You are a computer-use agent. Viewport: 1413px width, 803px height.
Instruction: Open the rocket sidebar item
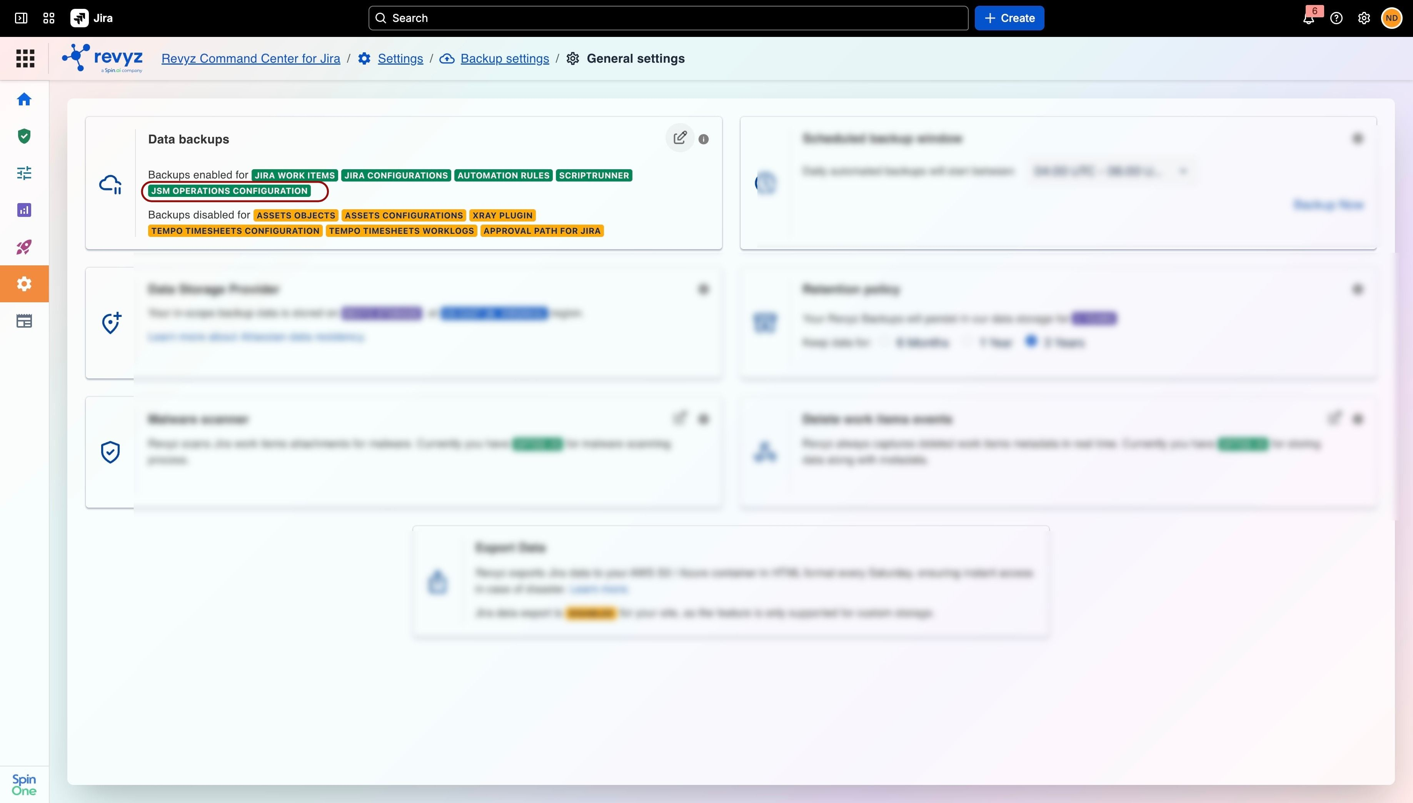tap(24, 247)
